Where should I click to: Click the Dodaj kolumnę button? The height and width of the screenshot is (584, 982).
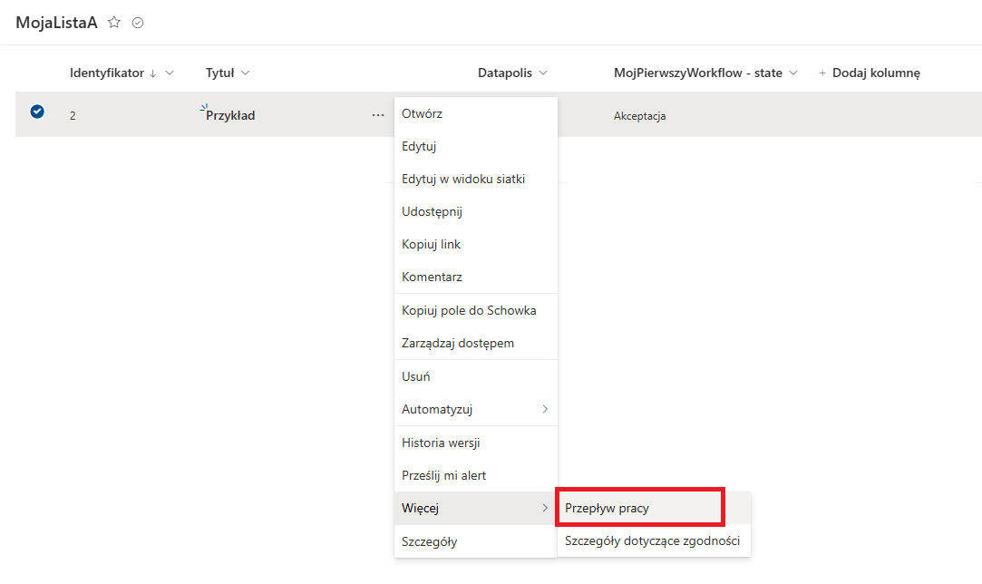[x=870, y=73]
